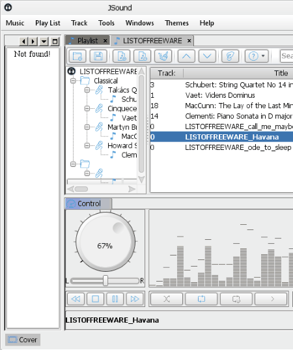Collapse the Cinquece artist node

[x=87, y=108]
